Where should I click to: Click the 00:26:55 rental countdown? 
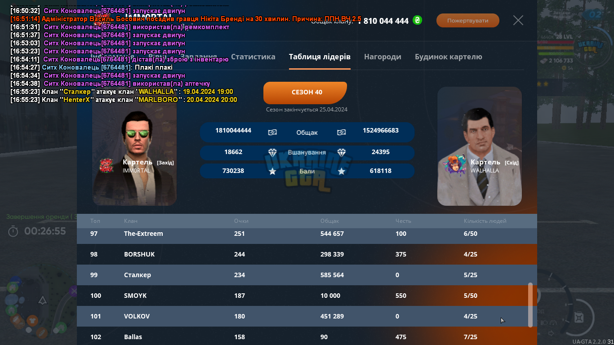[45, 231]
